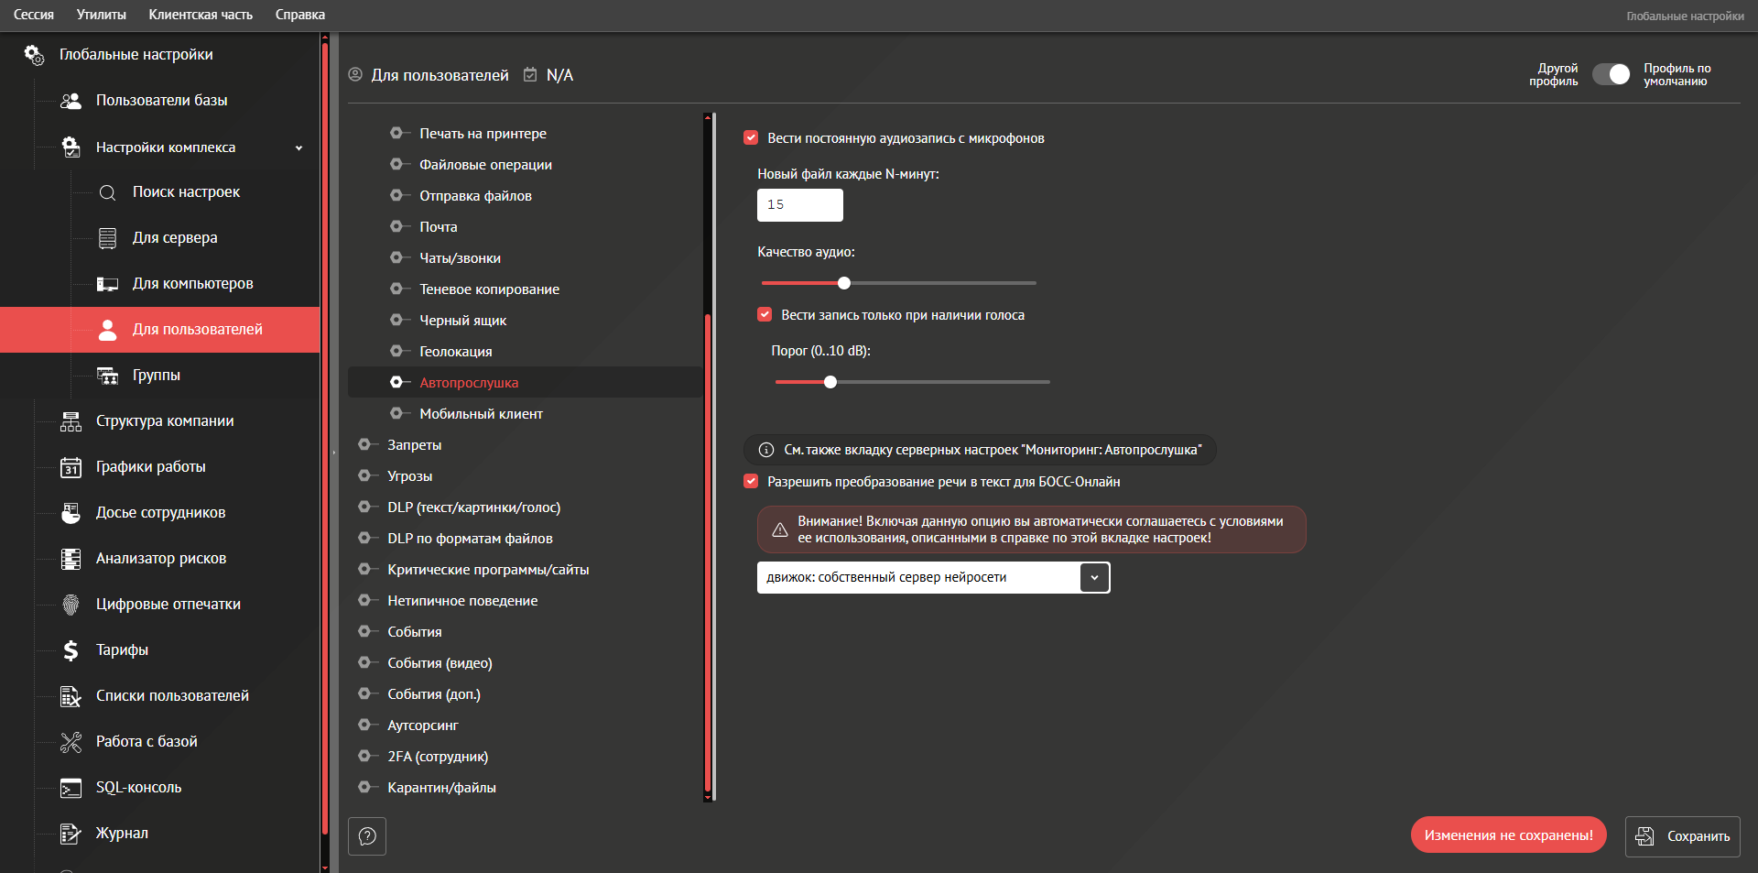Disable recording only when voice present

click(x=765, y=315)
